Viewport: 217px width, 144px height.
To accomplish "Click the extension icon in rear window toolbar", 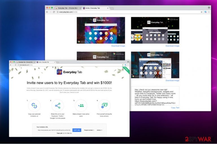I will point(205,12).
